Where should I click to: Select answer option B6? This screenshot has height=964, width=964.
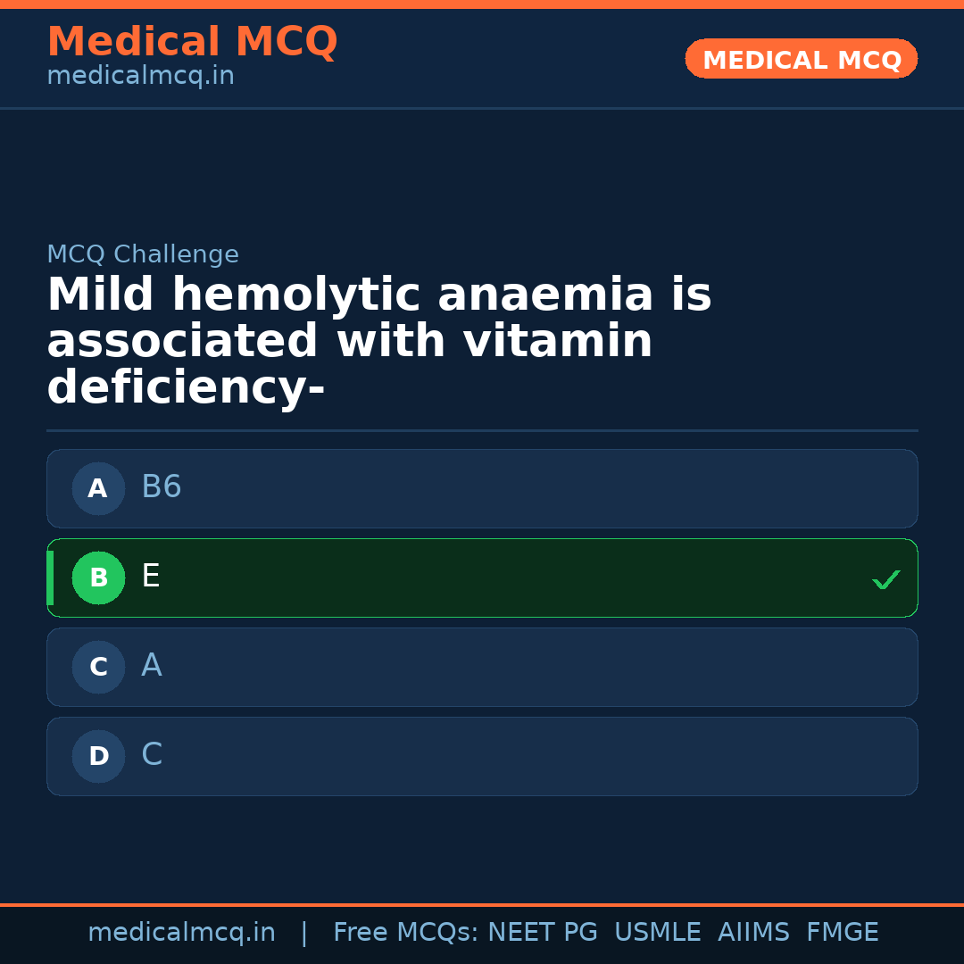tap(482, 488)
